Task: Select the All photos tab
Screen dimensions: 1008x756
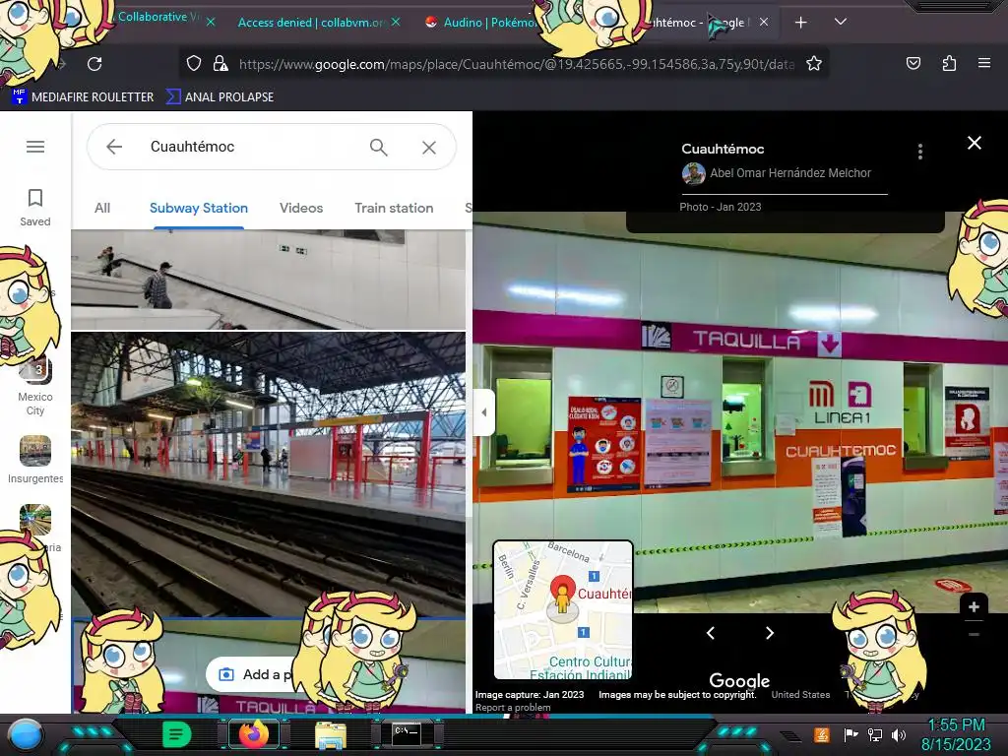Action: pyautogui.click(x=102, y=208)
